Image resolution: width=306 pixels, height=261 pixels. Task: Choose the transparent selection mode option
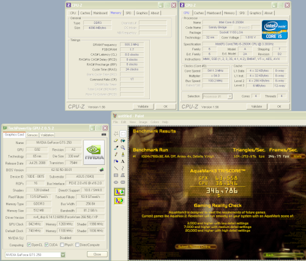119,201
